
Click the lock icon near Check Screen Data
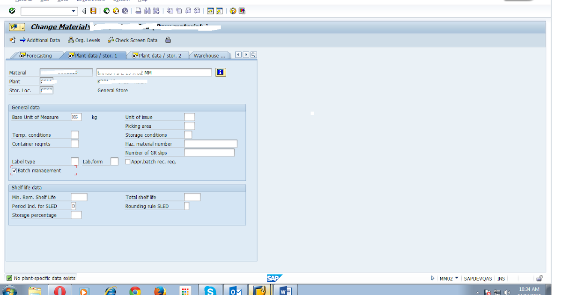168,40
